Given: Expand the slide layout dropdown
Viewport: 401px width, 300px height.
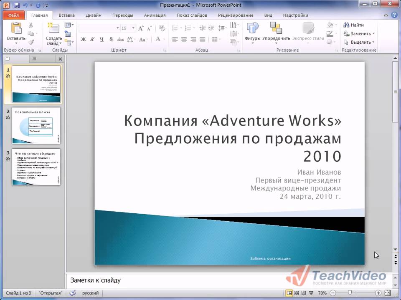Looking at the screenshot, I should click(69, 25).
